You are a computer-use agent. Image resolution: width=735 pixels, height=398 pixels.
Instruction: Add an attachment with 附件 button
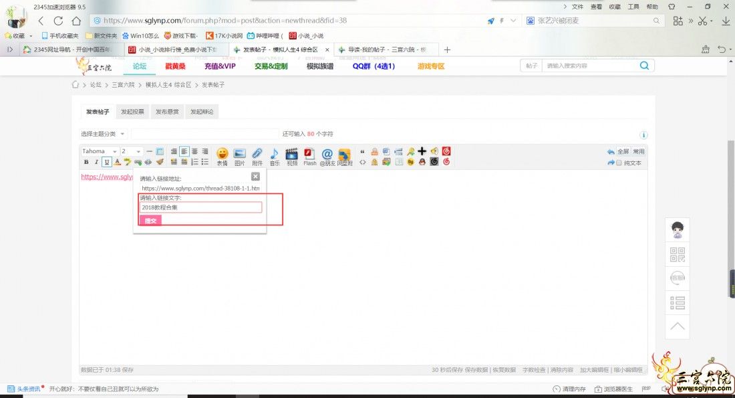pyautogui.click(x=257, y=157)
